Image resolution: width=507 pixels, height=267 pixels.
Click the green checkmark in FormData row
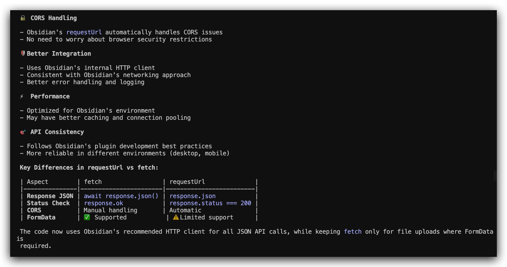pos(87,217)
